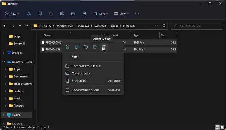
Task: Switch to details view icon in status bar
Action: [217, 127]
